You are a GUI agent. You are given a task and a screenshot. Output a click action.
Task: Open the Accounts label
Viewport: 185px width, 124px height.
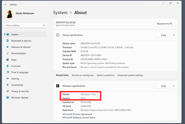point(16,66)
